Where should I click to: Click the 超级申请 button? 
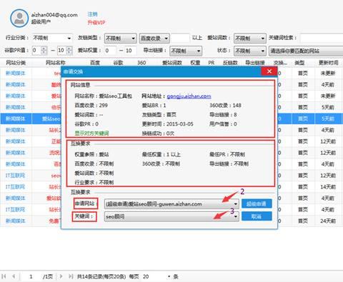pos(257,204)
